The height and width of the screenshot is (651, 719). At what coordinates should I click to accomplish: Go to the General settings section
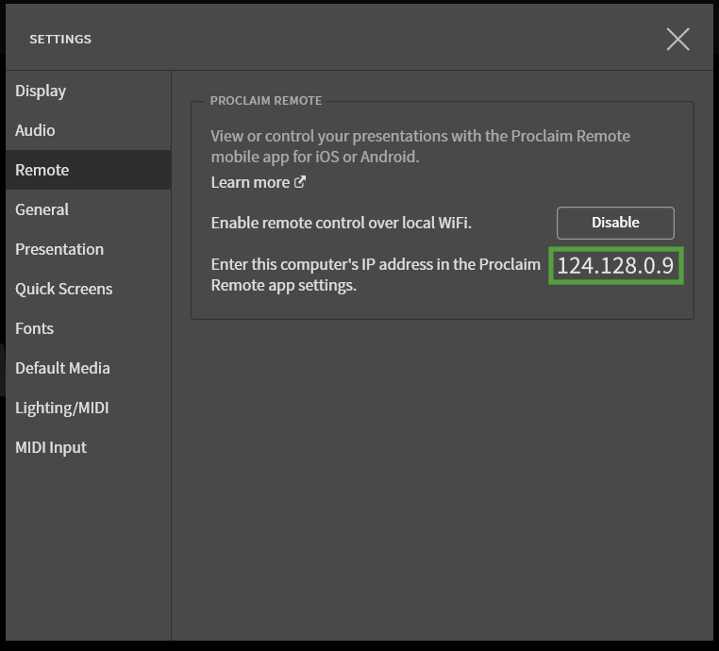[x=42, y=209]
